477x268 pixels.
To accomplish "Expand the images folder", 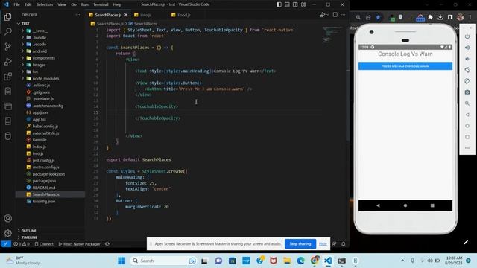I will [39, 65].
